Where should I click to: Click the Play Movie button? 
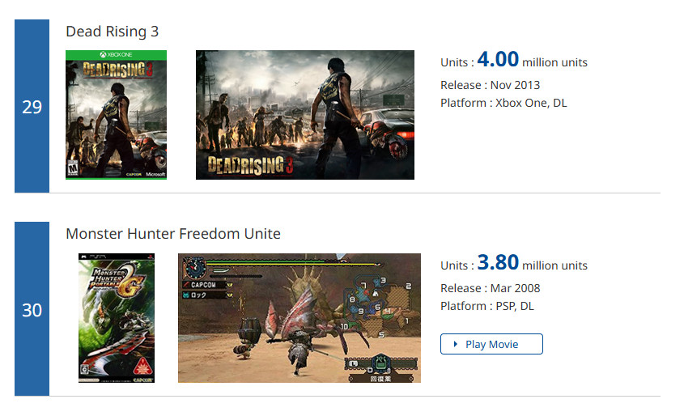491,344
